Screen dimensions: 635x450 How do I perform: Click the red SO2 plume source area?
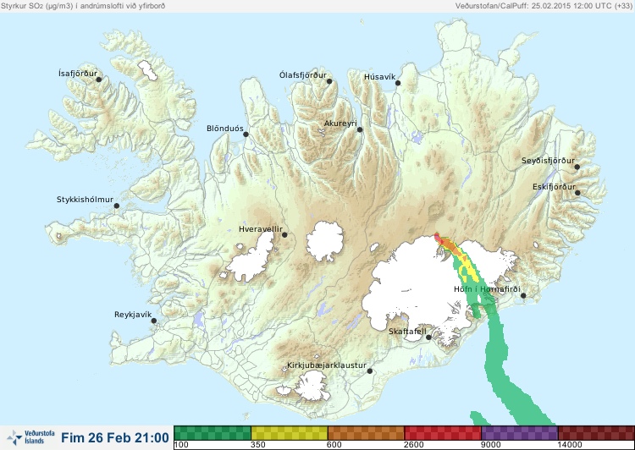439,239
